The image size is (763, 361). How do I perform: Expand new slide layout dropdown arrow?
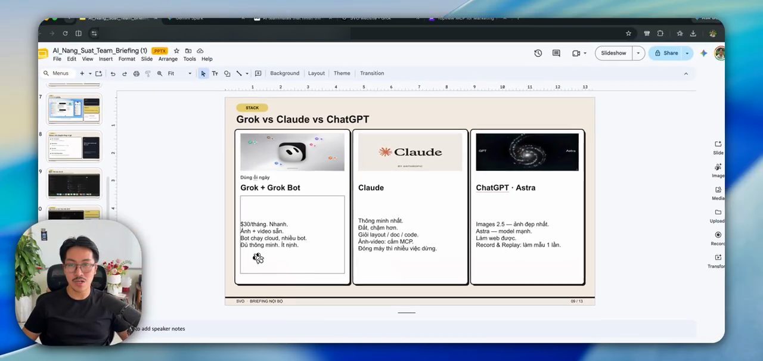click(x=90, y=74)
